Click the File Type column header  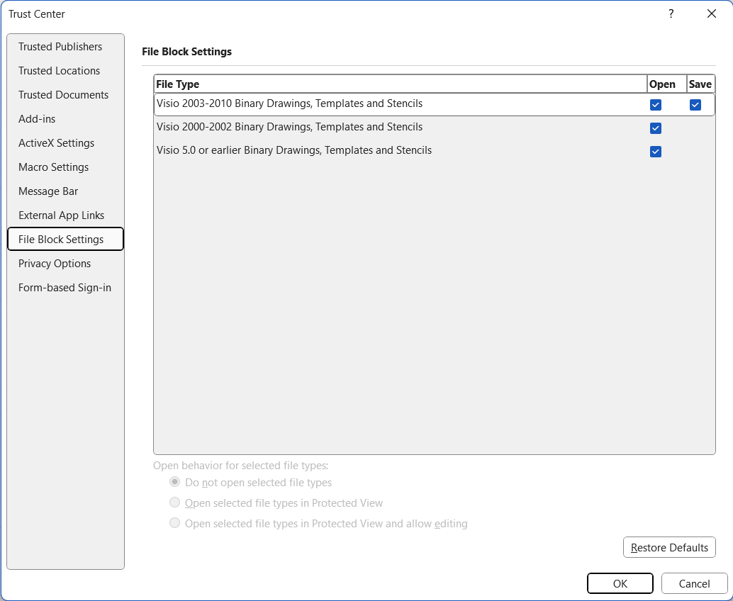(400, 84)
